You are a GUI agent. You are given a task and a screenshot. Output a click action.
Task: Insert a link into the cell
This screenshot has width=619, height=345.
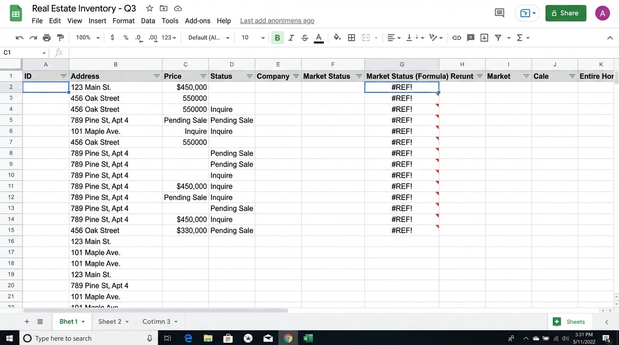457,37
